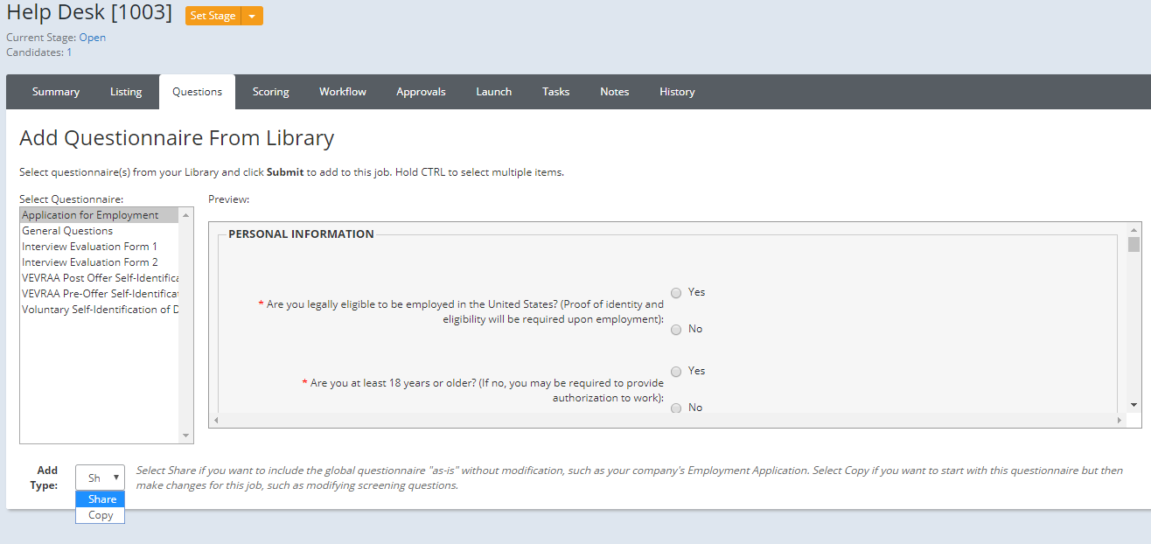Click the questionnaire list scroll up arrow
The image size is (1151, 544).
[x=186, y=215]
